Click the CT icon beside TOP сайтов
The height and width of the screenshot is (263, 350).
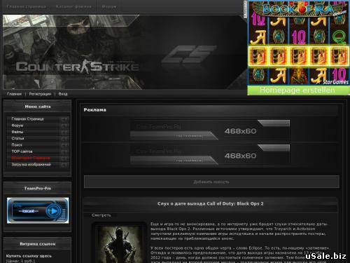pos(64,152)
